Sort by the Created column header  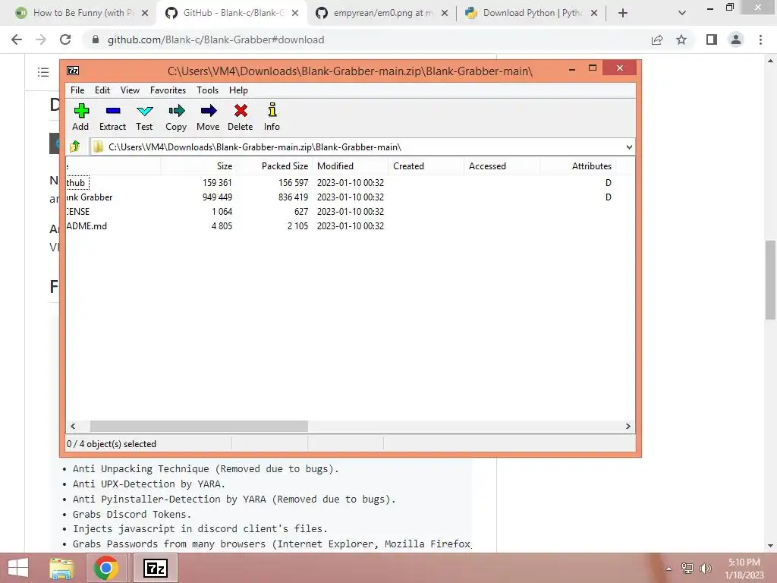click(426, 166)
